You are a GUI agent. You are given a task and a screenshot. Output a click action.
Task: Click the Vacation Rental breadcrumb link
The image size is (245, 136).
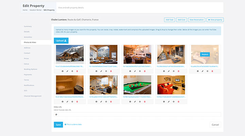[x=36, y=10]
